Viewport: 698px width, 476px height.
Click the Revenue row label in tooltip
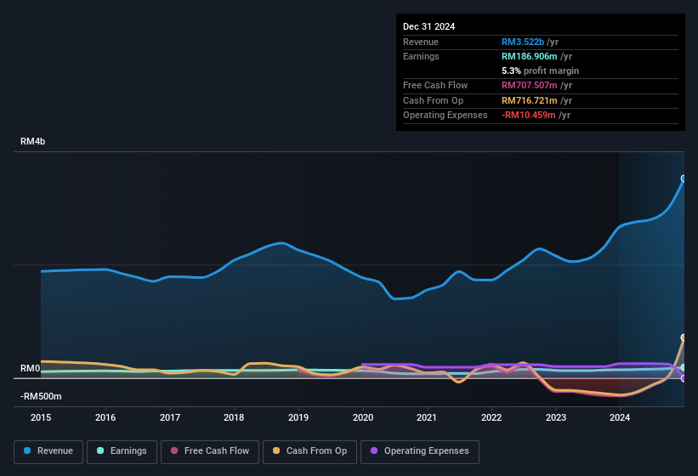pos(421,42)
